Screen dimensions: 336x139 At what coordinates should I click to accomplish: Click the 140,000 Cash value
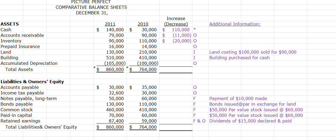click(115, 30)
